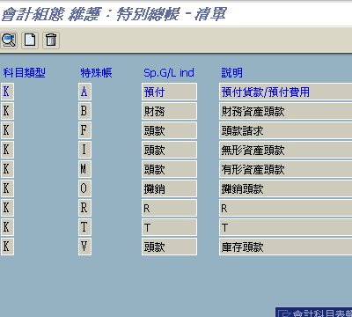Select the 頭款請求 description
352x317 pixels.
point(286,130)
